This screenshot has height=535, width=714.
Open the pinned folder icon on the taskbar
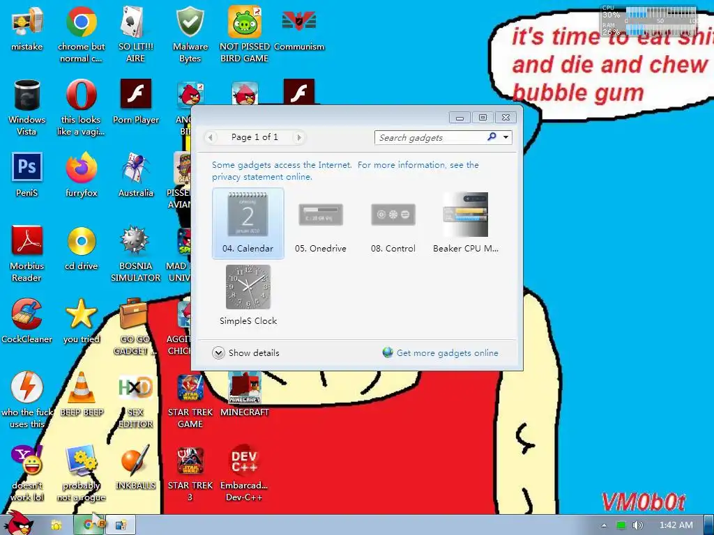point(56,525)
